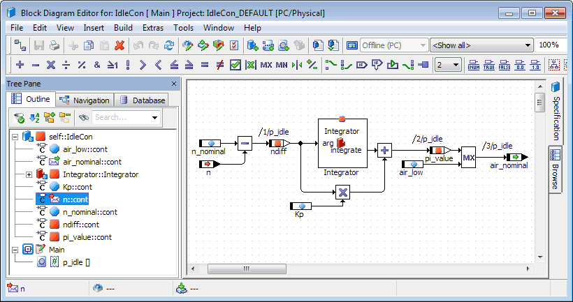Insert the absolute value |x| operator
This screenshot has width=573, height=302.
pyautogui.click(x=251, y=66)
